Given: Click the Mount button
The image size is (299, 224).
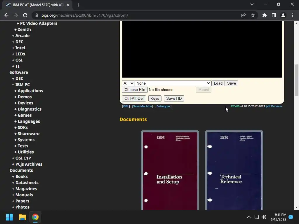Looking at the screenshot, I should point(204,90).
